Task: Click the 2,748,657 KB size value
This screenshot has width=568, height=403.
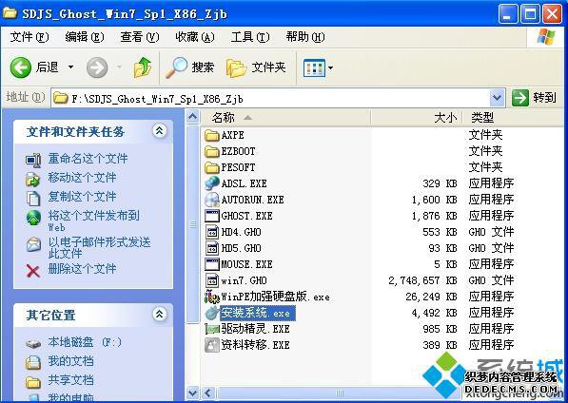Action: pyautogui.click(x=422, y=280)
